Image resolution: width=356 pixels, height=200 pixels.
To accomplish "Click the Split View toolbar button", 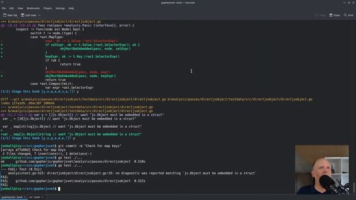I will pyautogui.click(x=28, y=15).
